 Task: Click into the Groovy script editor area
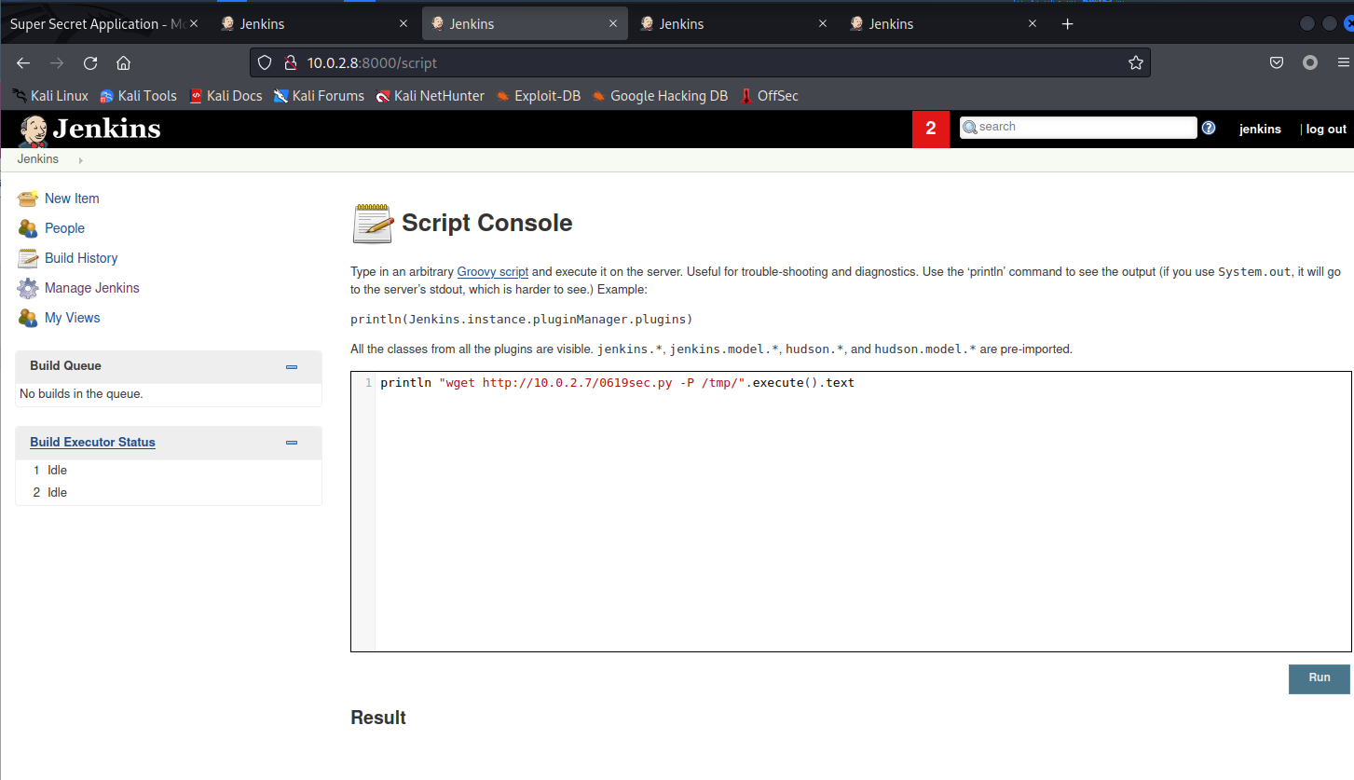coord(863,512)
